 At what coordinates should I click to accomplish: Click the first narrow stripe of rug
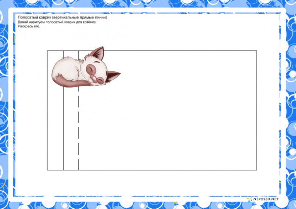[55, 129]
